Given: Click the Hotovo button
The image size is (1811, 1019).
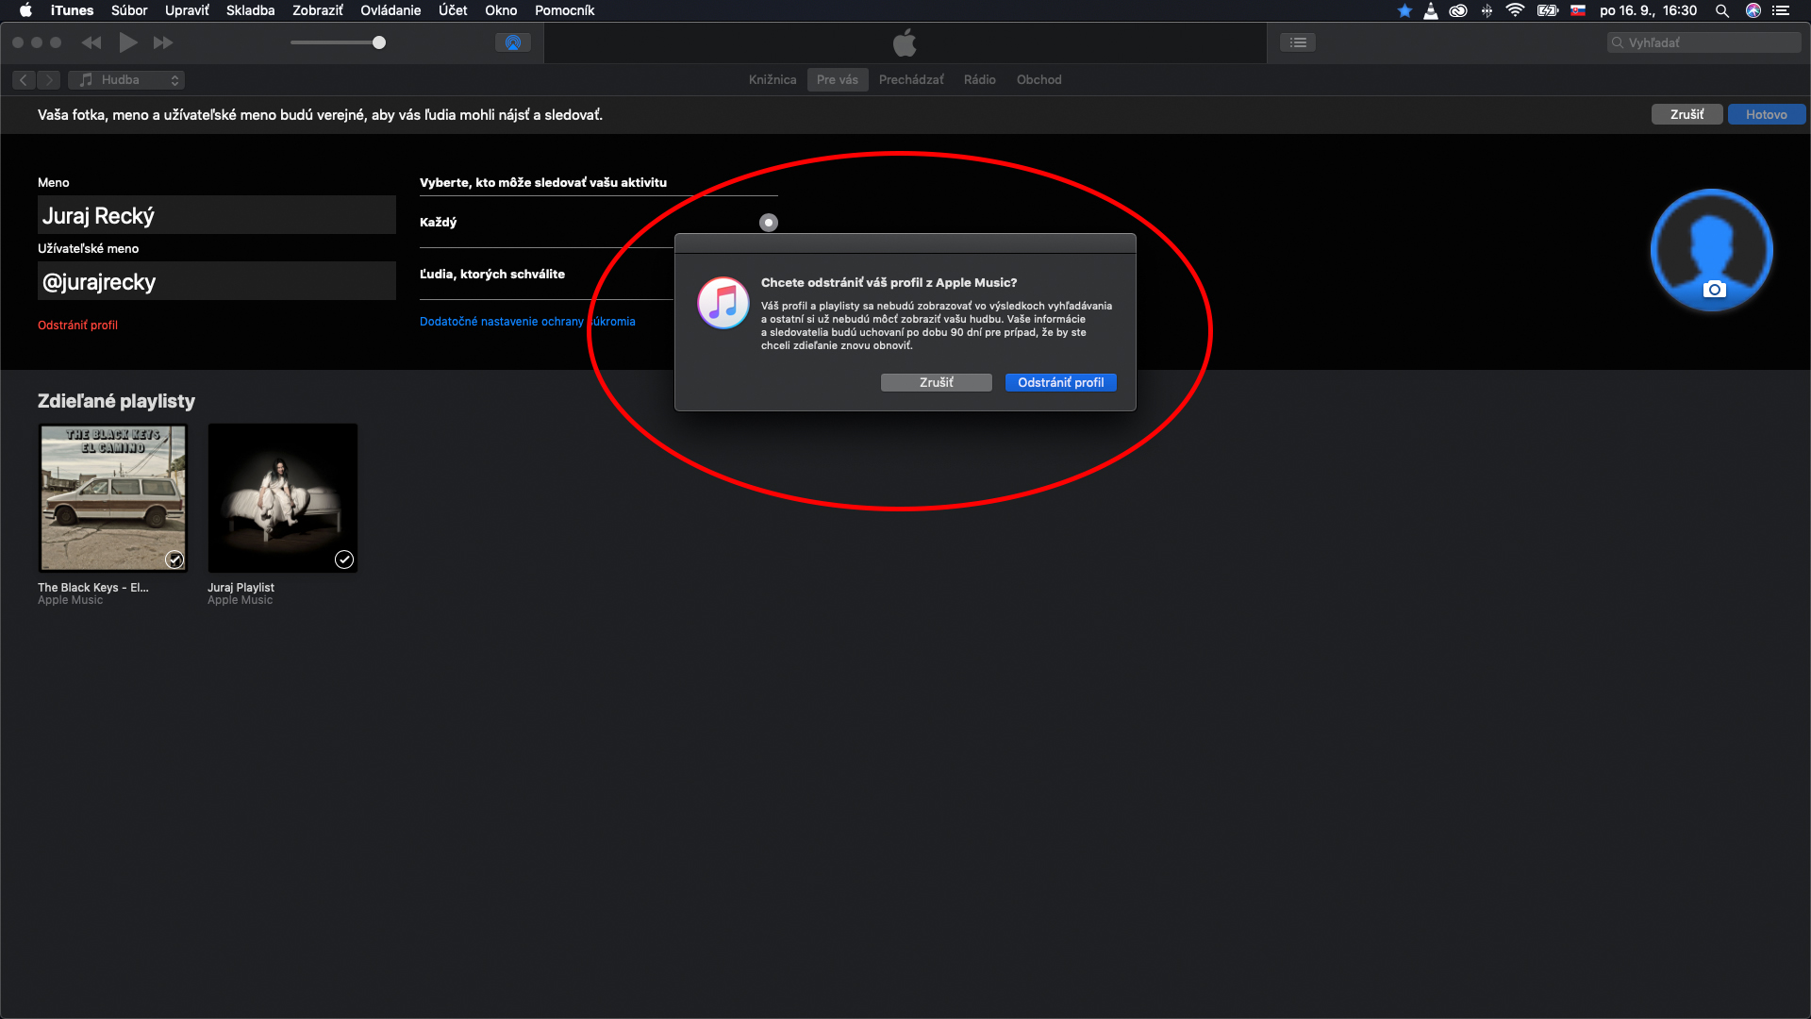Looking at the screenshot, I should [1766, 114].
